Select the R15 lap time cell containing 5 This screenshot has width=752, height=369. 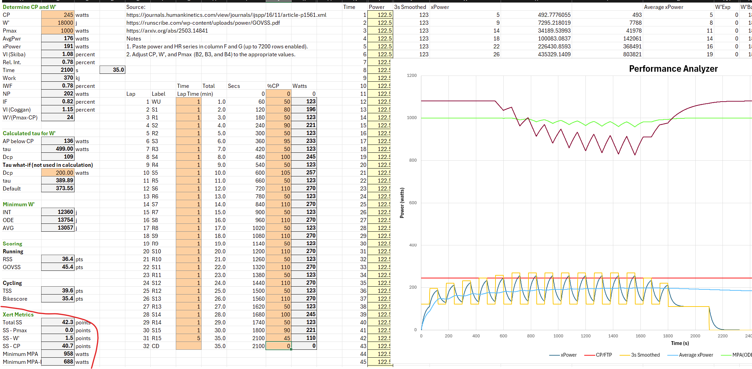189,338
